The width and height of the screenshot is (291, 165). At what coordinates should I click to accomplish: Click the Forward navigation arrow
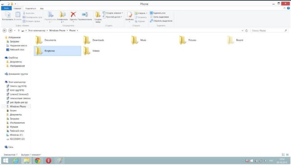click(10, 30)
